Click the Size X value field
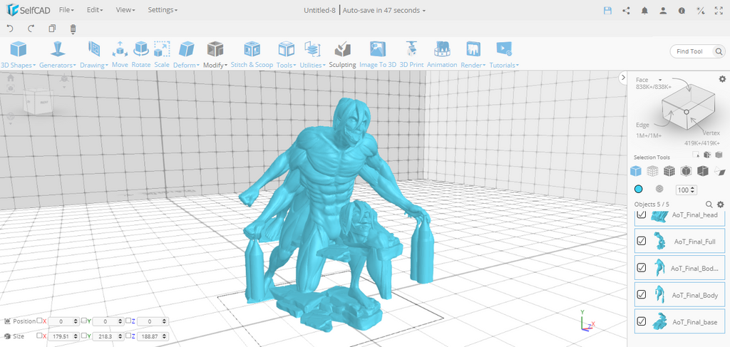The height and width of the screenshot is (347, 730). pos(63,336)
